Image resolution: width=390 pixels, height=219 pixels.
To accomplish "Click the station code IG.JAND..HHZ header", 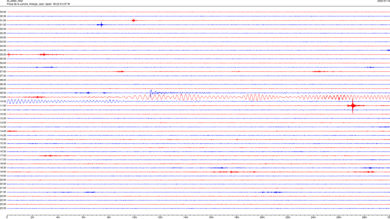I will (15, 1).
